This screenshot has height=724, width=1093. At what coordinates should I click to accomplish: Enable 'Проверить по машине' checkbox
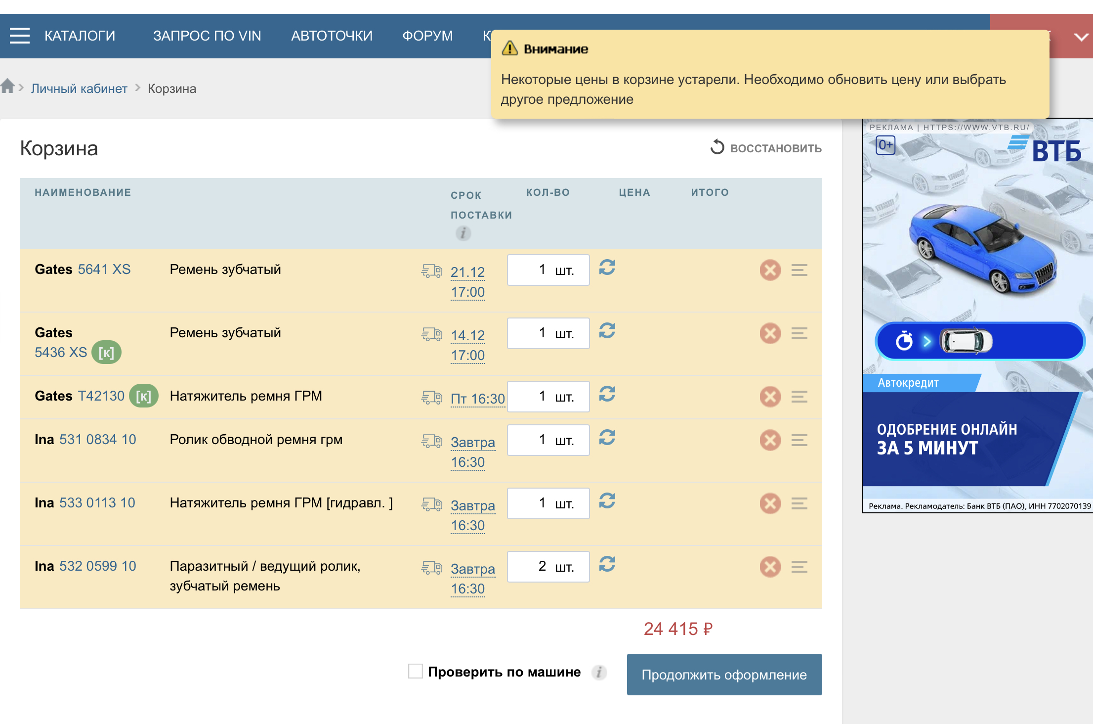click(416, 672)
